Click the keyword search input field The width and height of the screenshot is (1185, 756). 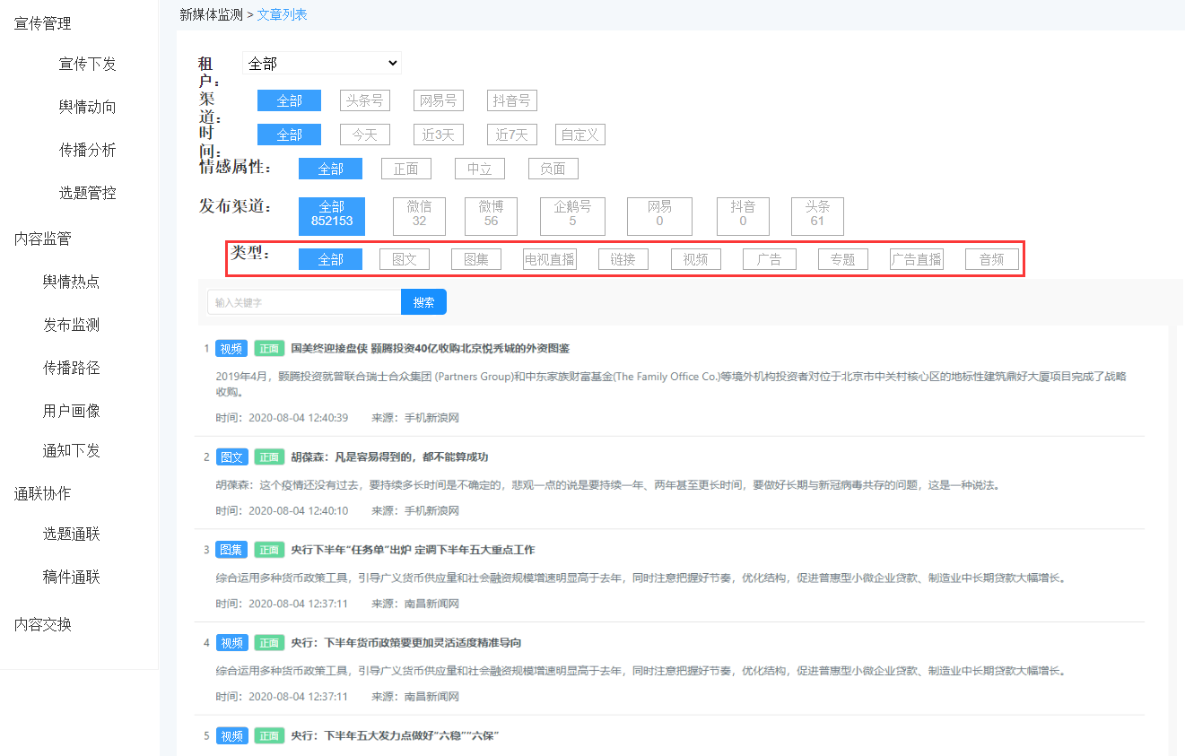pyautogui.click(x=303, y=302)
